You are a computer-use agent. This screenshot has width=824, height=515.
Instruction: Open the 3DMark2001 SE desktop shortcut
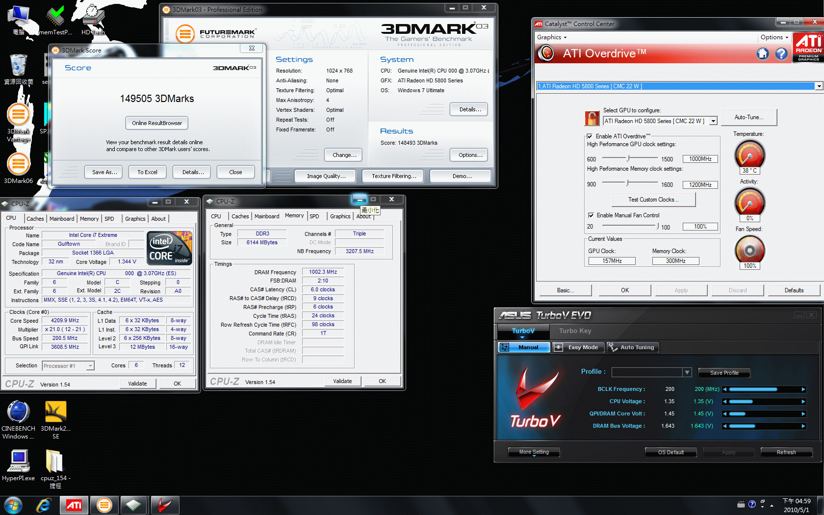[56, 420]
